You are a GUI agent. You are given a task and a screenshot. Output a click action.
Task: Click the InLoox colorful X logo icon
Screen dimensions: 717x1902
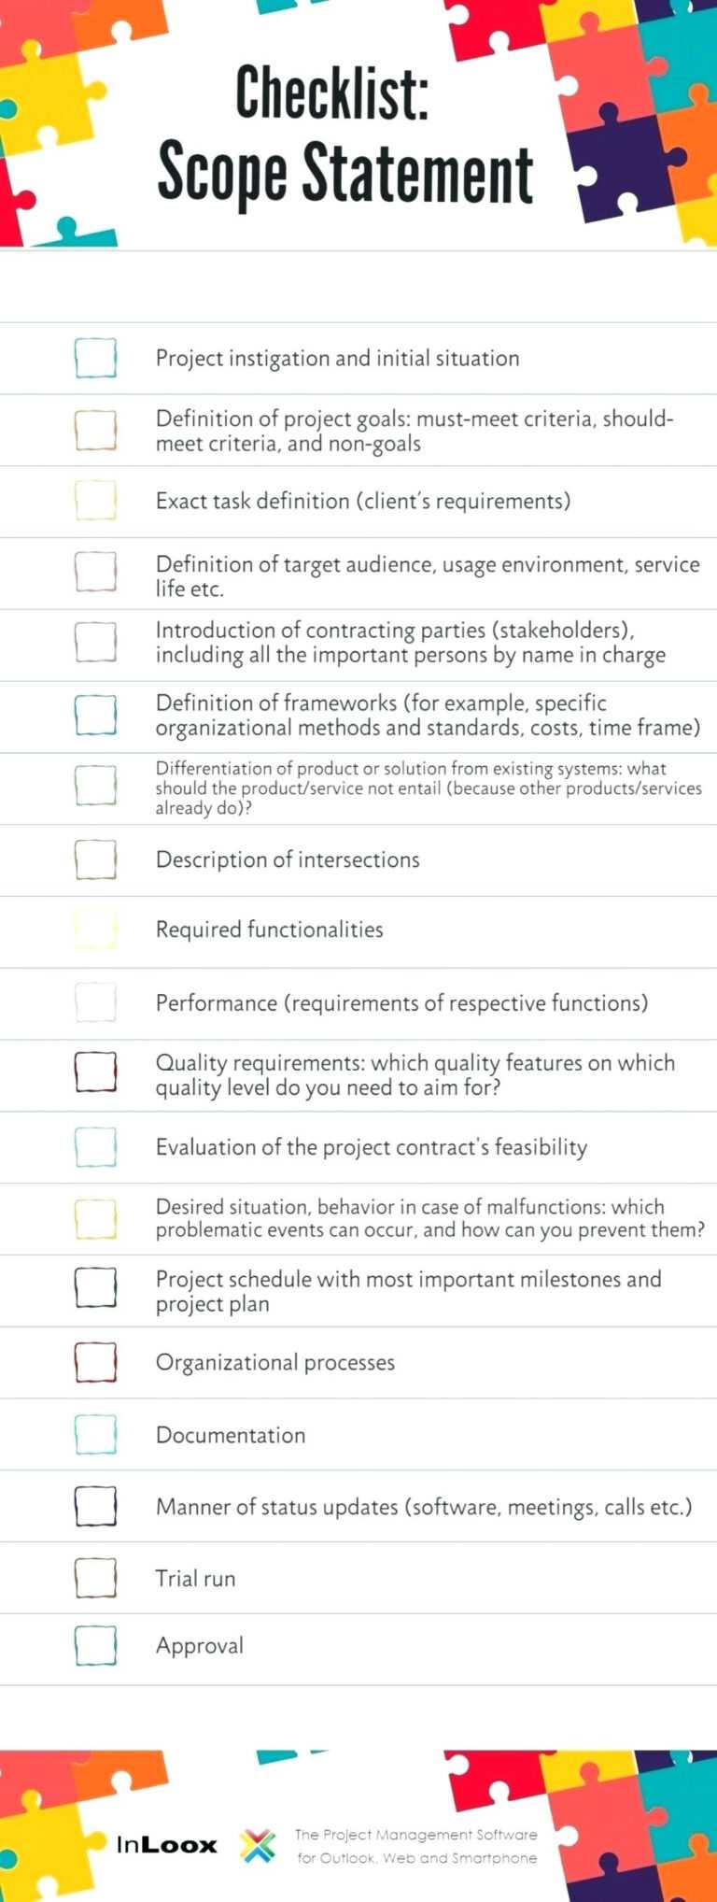[x=258, y=1845]
